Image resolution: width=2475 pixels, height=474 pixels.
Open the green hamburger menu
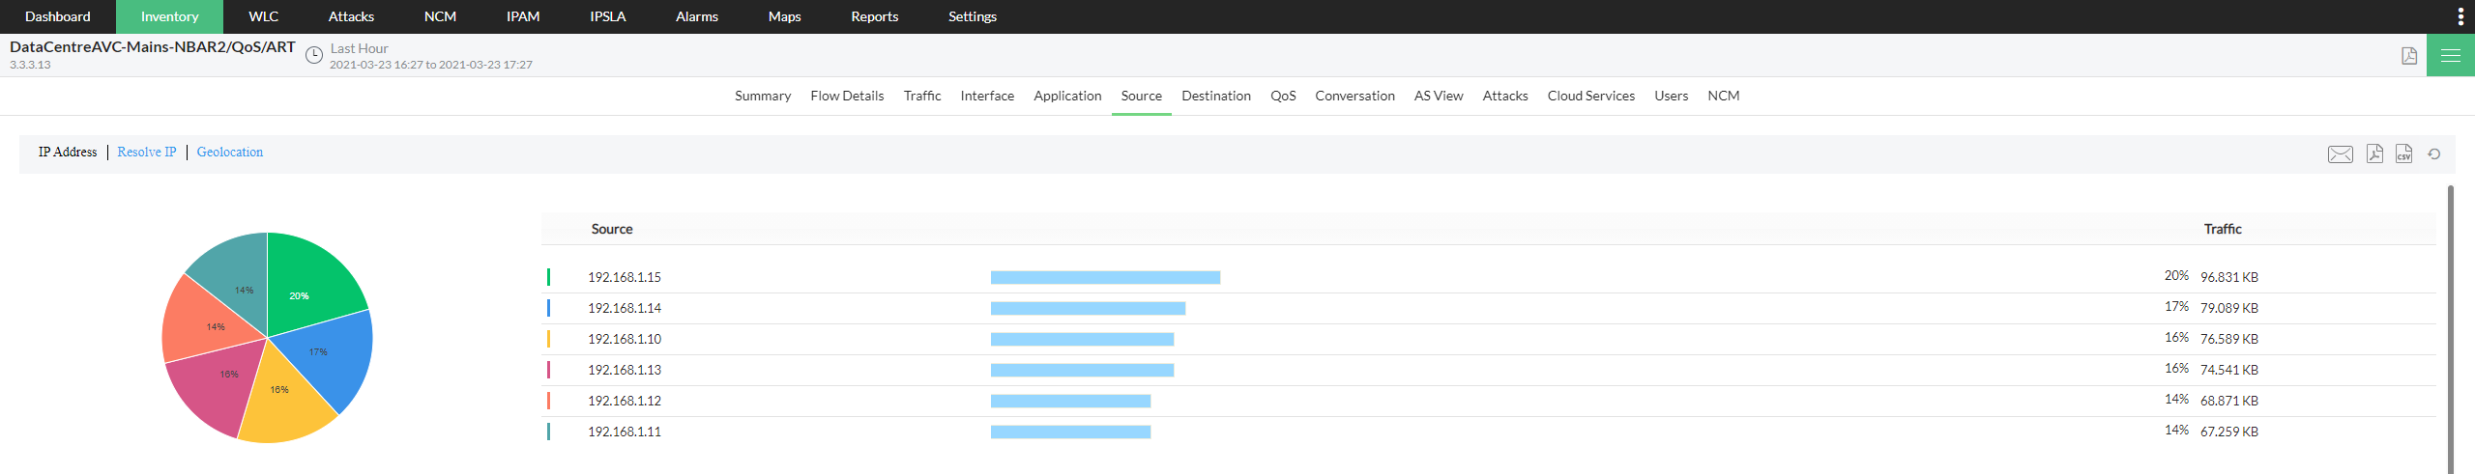[2450, 56]
